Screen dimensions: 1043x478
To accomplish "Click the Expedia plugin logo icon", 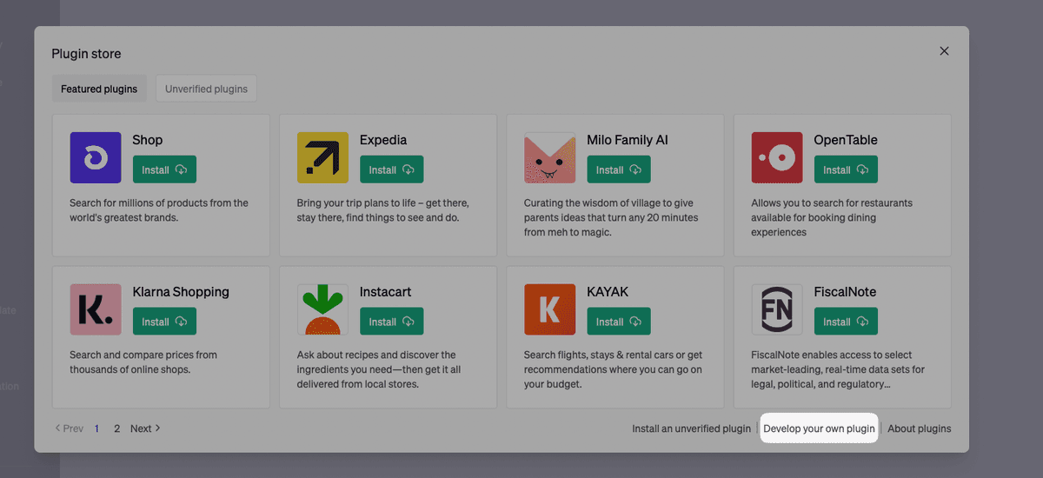I will (322, 157).
